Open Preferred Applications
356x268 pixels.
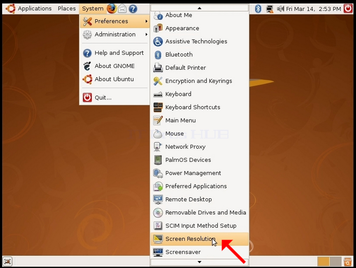click(199, 186)
